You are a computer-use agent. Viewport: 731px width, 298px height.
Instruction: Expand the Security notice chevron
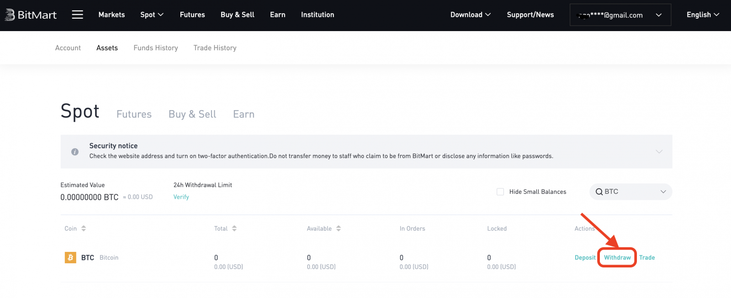[659, 151]
